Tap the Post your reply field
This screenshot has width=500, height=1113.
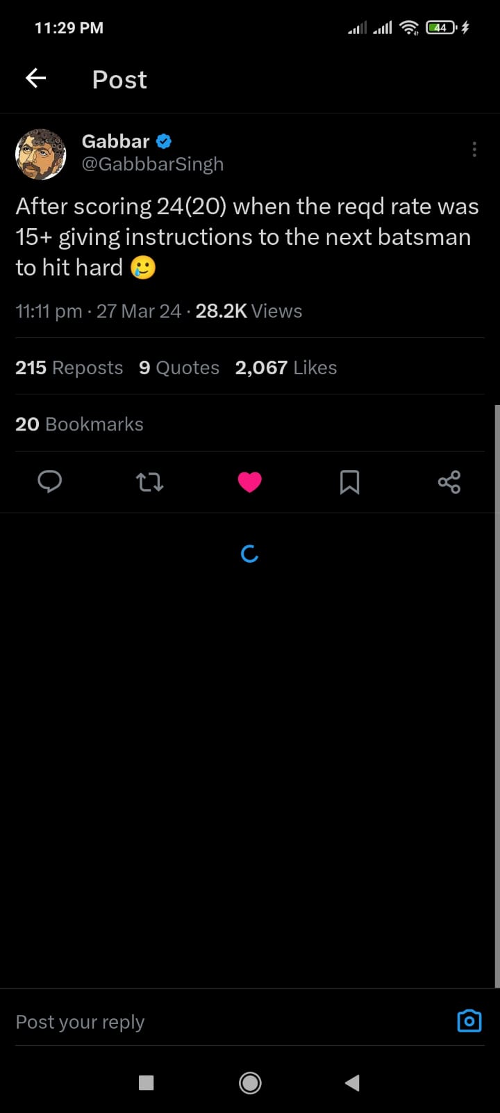click(x=208, y=1022)
